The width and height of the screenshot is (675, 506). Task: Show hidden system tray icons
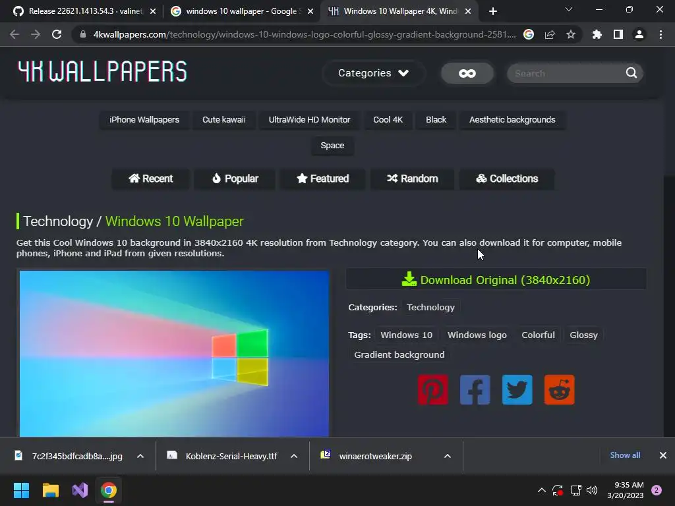(x=542, y=490)
